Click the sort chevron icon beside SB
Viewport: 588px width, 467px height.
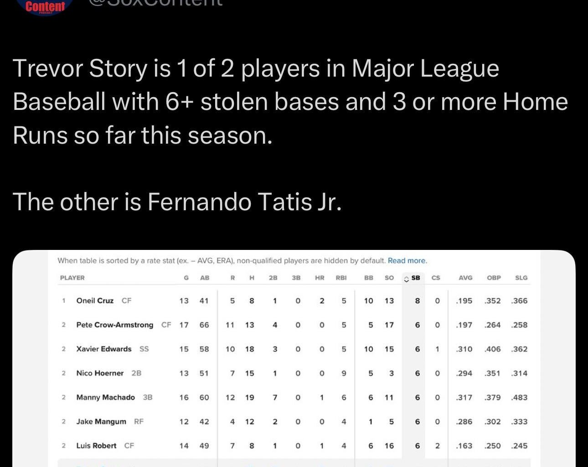(x=406, y=278)
